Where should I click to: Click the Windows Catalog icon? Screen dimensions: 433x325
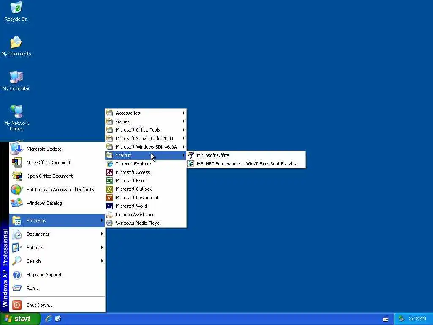coord(16,203)
